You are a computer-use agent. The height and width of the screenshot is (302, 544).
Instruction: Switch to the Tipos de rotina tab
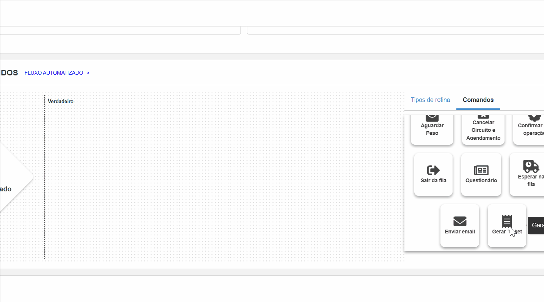coord(430,100)
